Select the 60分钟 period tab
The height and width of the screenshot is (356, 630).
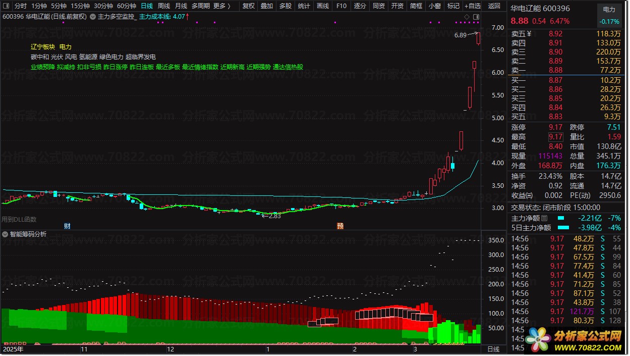[x=126, y=6]
